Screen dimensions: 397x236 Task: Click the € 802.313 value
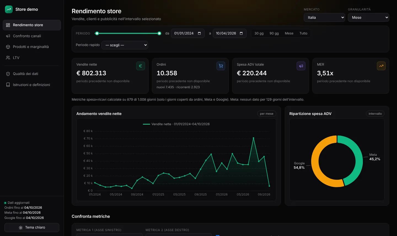click(91, 73)
